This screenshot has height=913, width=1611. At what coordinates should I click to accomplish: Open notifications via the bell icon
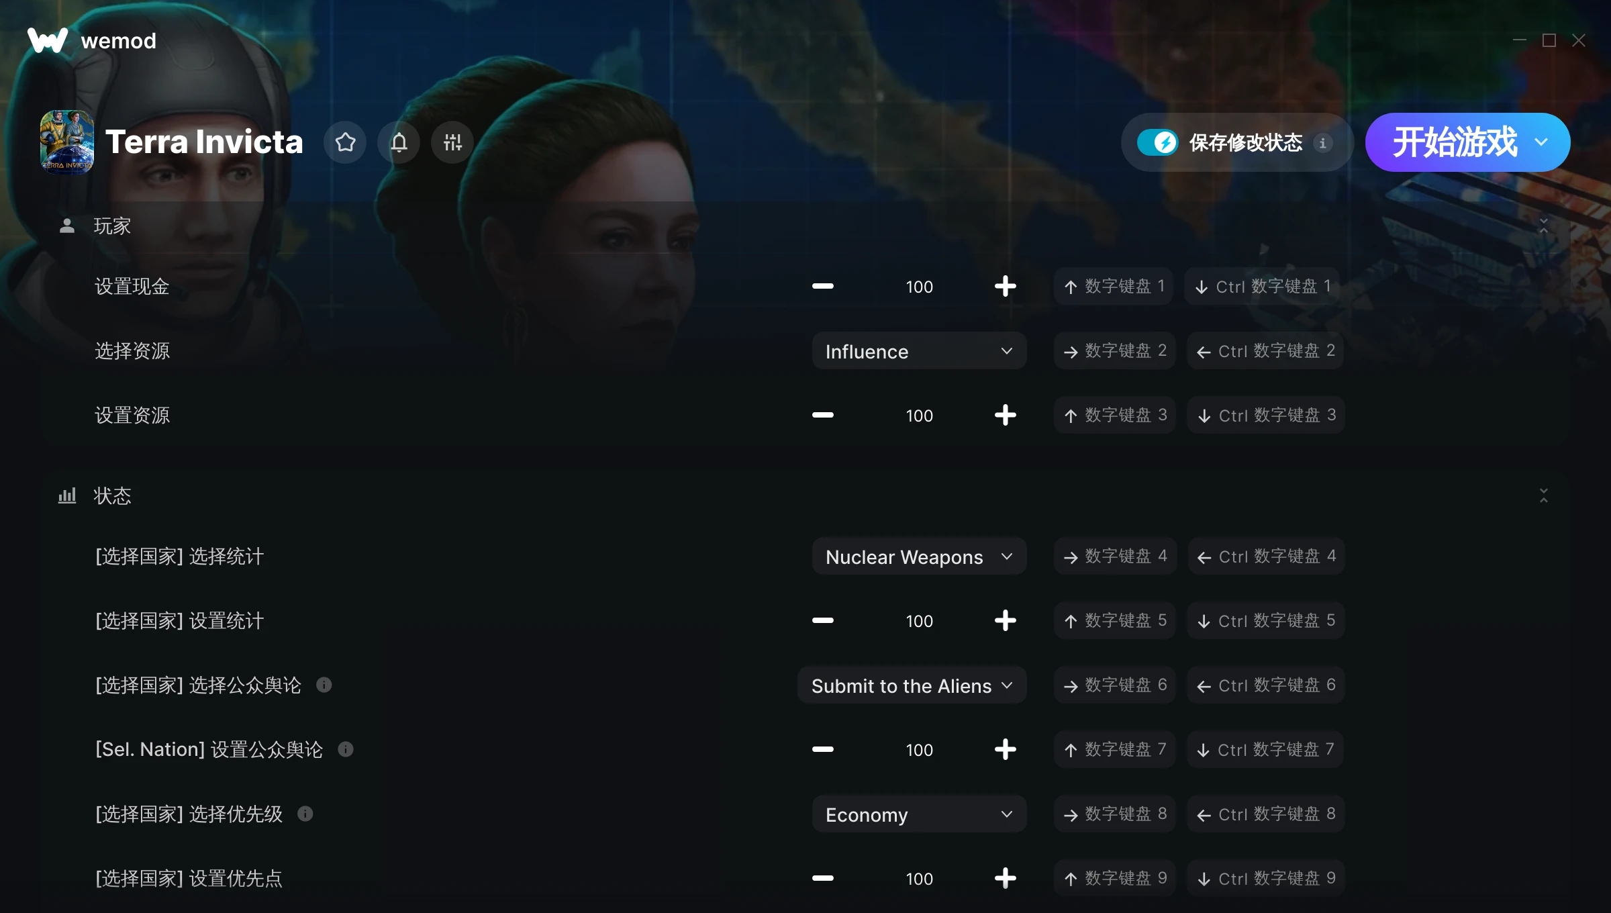coord(399,142)
